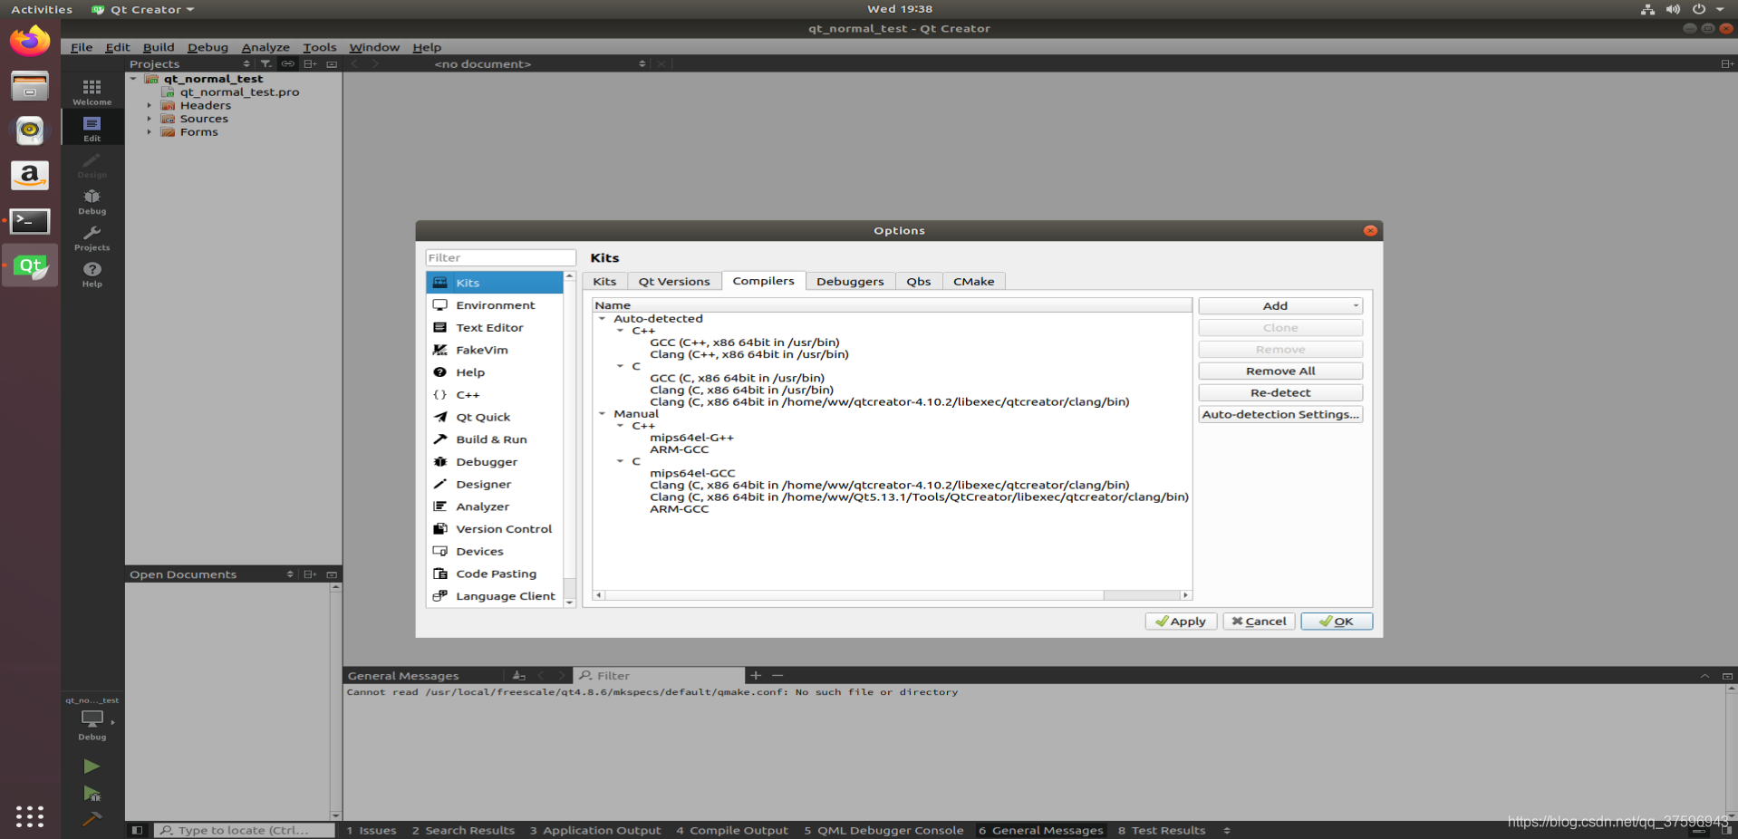Click Cancel in the Options dialog

pos(1259,622)
